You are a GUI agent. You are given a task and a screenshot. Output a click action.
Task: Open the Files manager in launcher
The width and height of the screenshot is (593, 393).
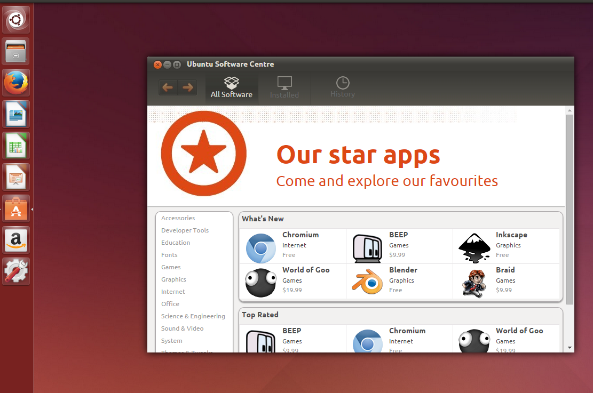16,51
